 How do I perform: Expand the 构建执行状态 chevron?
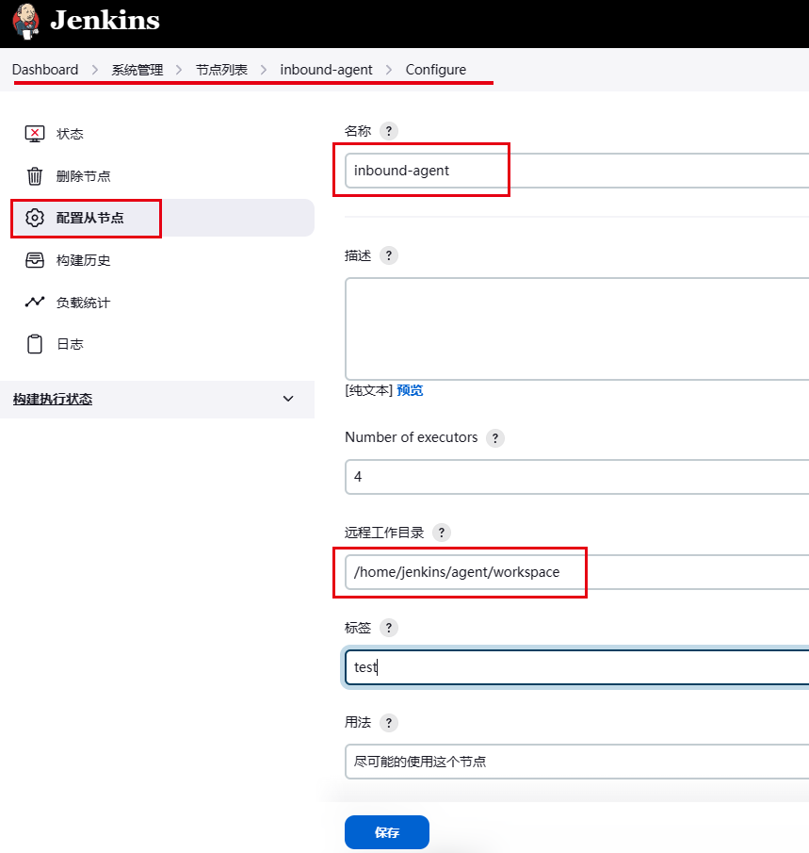[288, 399]
